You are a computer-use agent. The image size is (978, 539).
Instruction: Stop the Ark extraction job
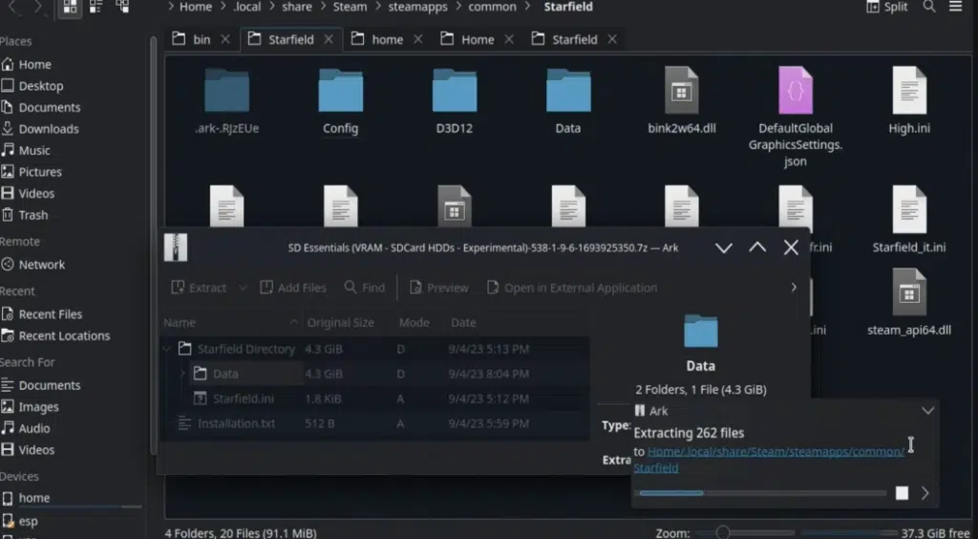coord(902,493)
